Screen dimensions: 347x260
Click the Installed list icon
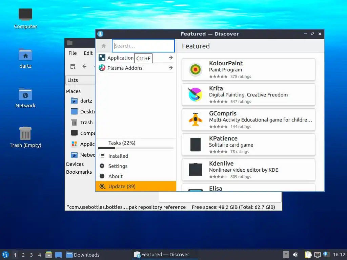tap(102, 156)
